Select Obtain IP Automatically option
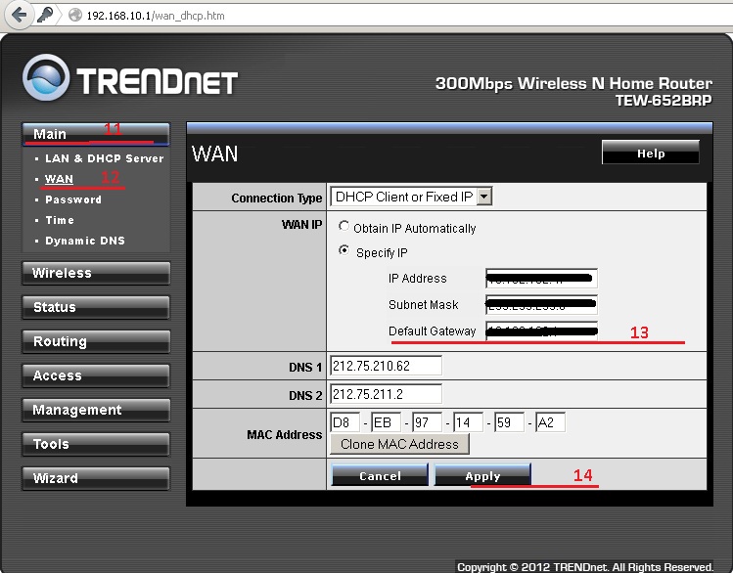Screen dimensions: 733x573 (x=344, y=227)
